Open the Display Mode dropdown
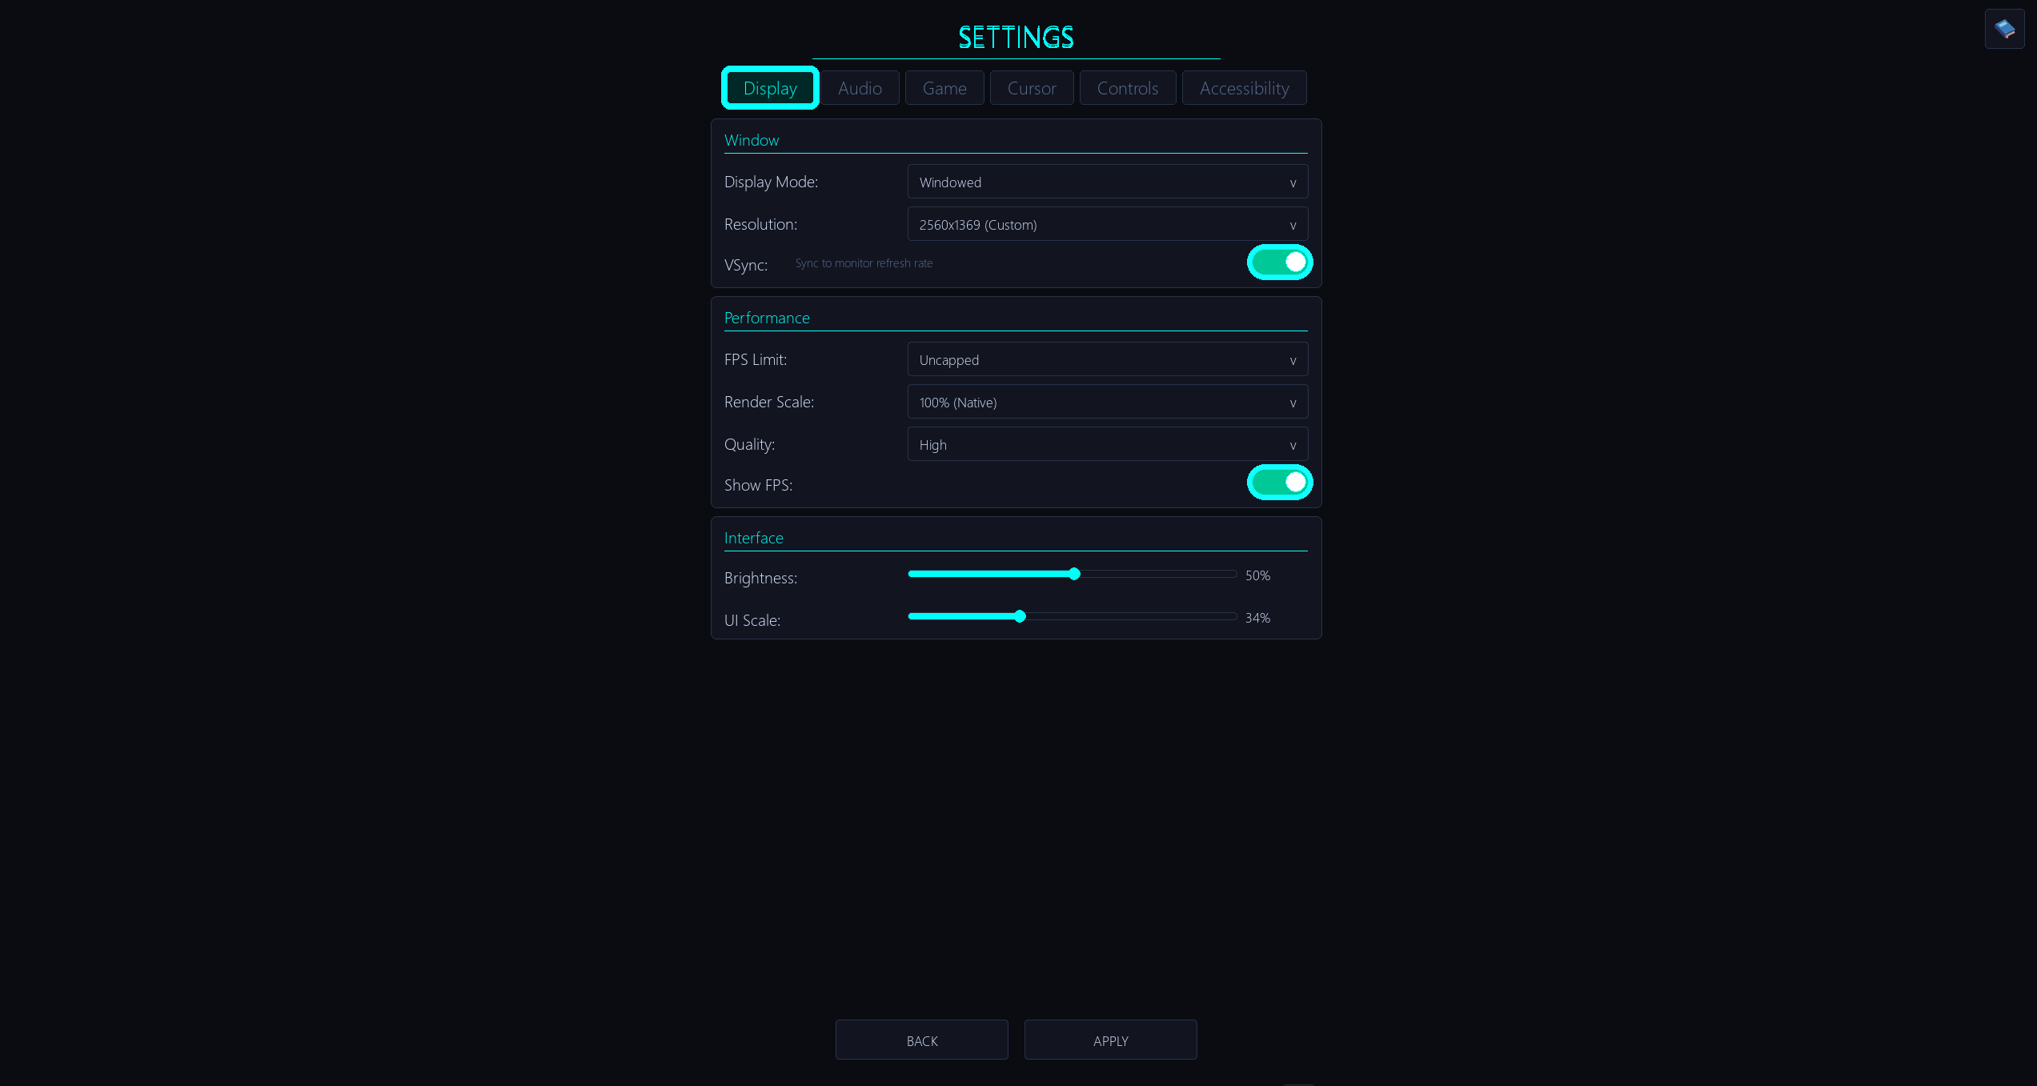 [x=1107, y=182]
